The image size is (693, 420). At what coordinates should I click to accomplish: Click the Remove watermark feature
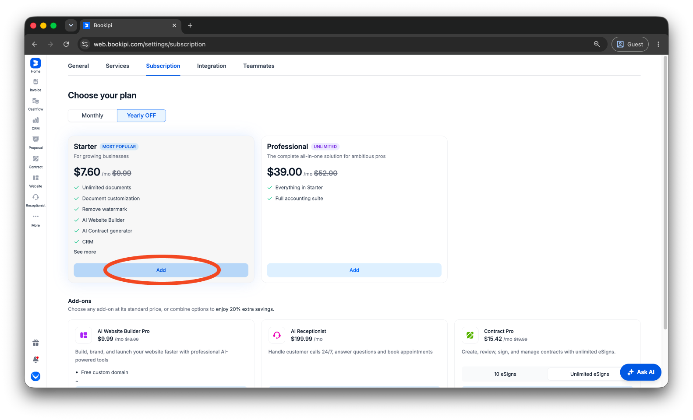(x=104, y=209)
